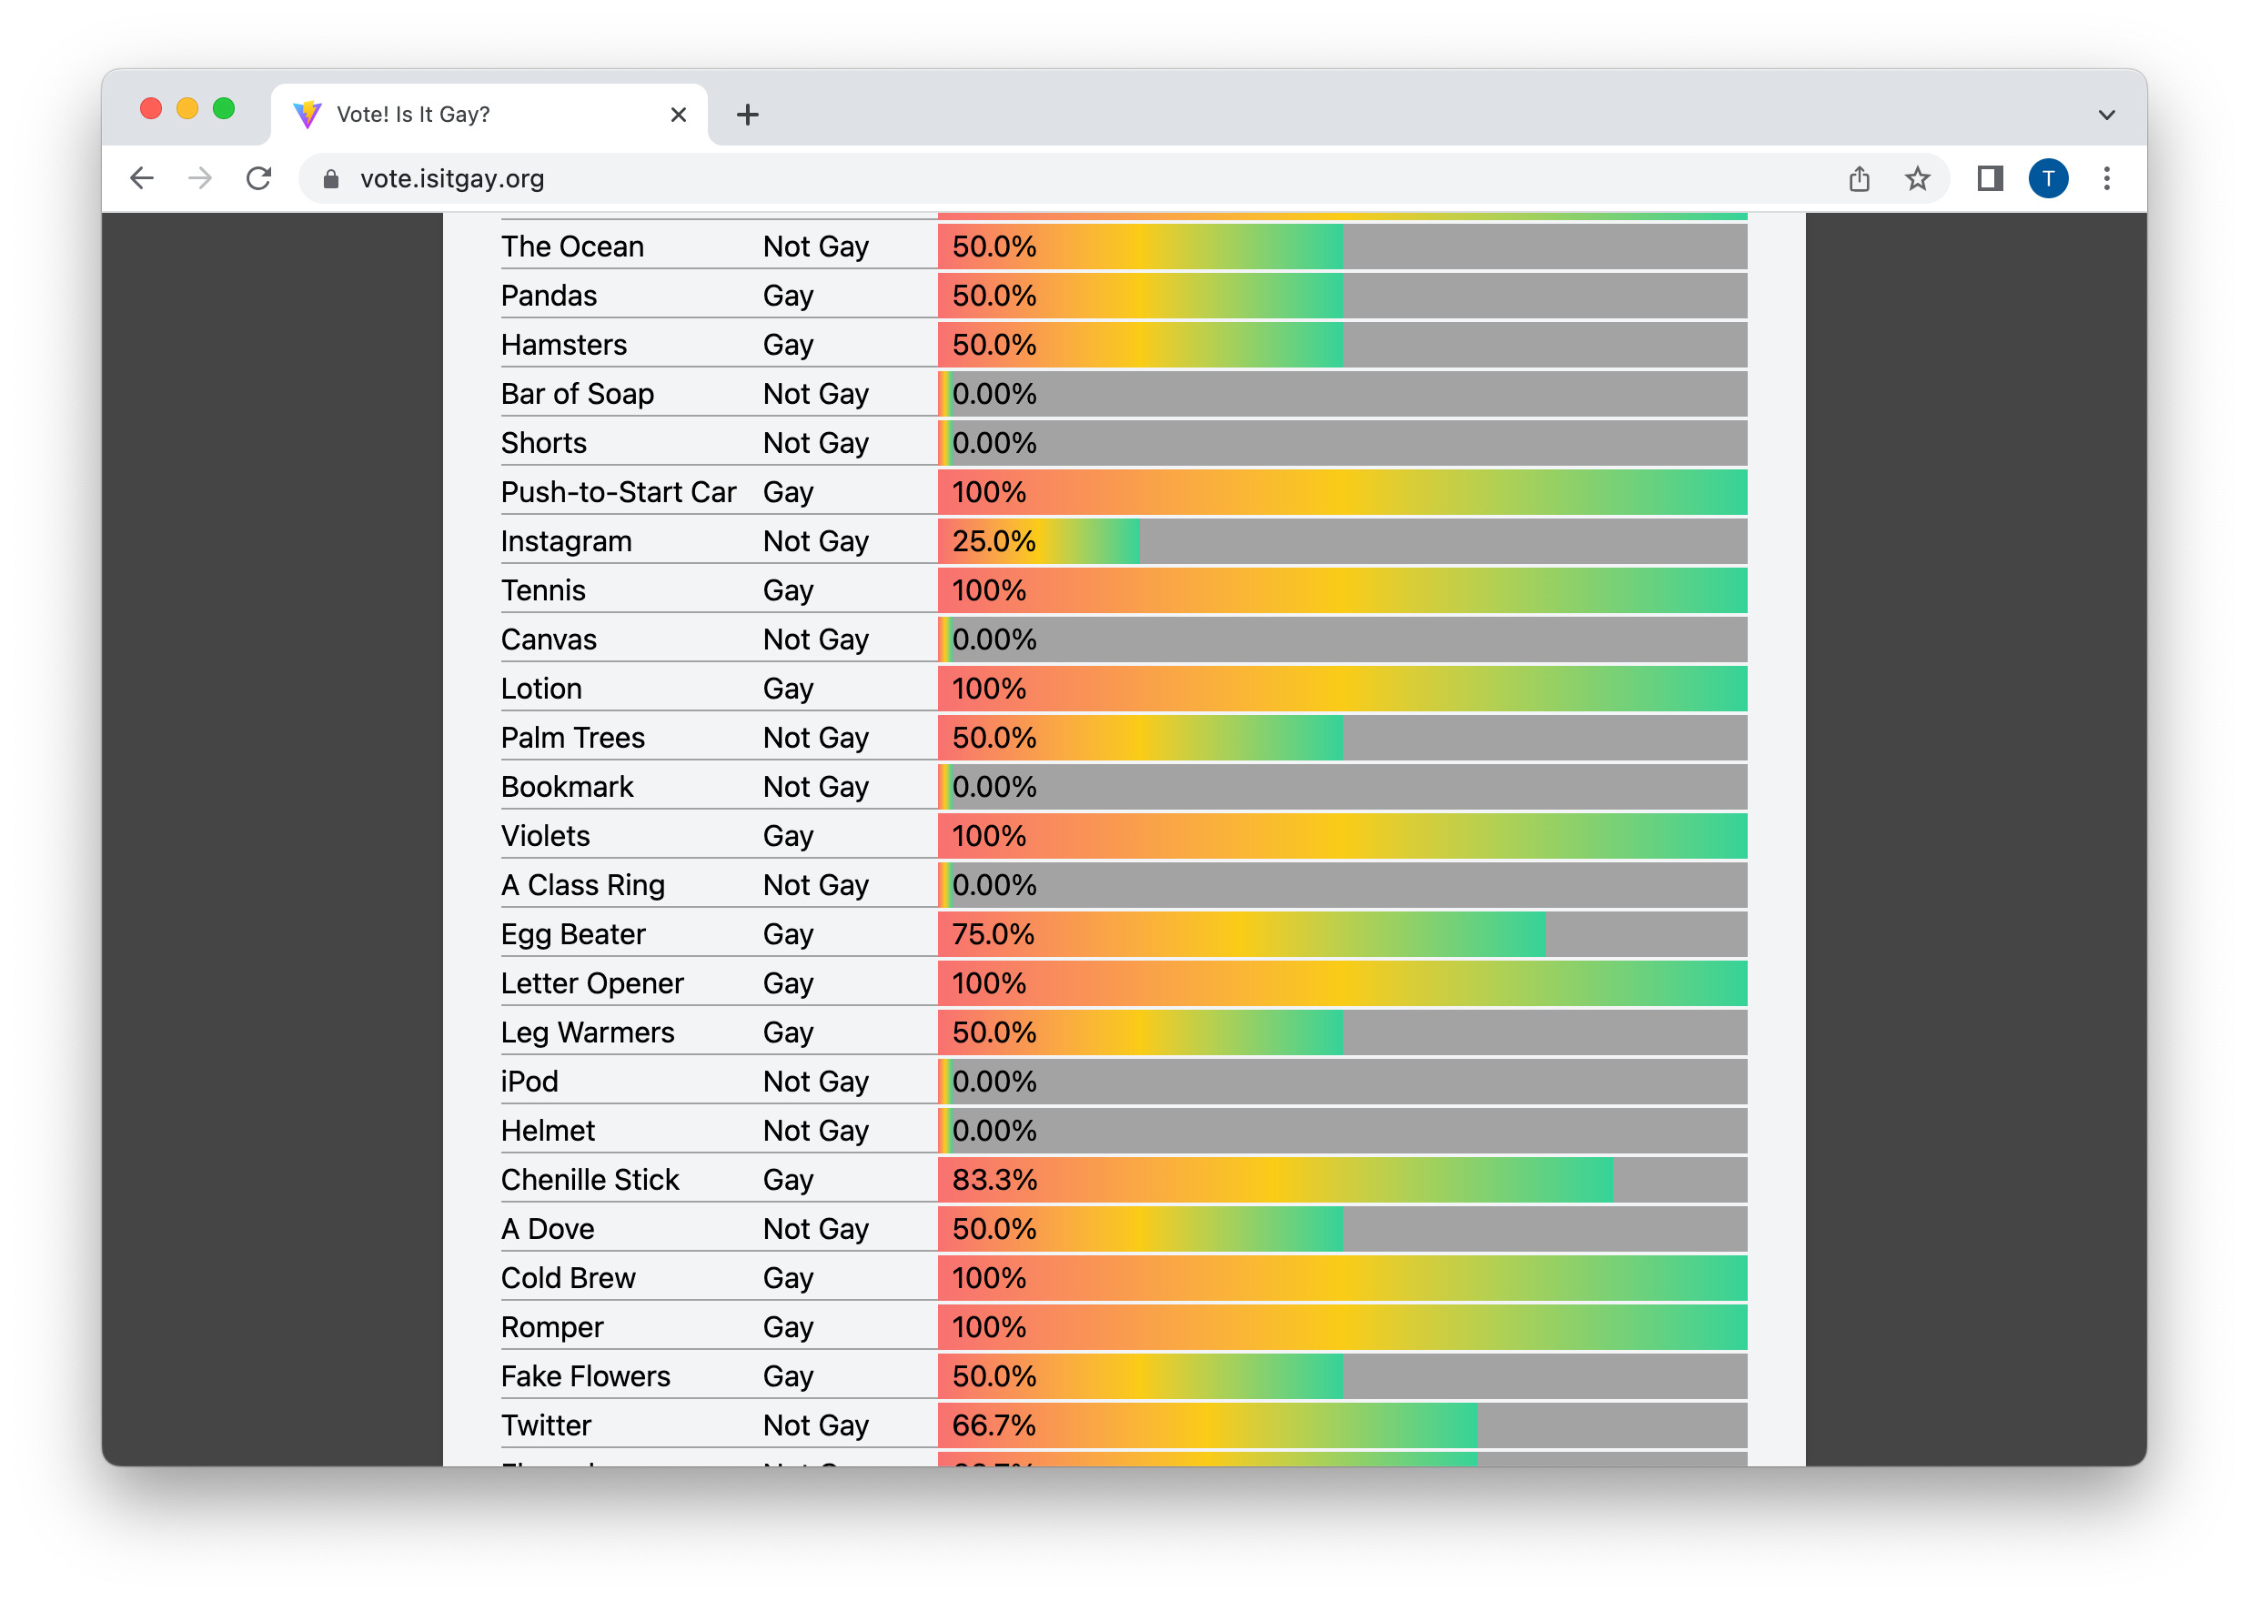Screen dimensions: 2249x1601
Task: Click the 0.00% value for Canvas
Action: pyautogui.click(x=993, y=639)
